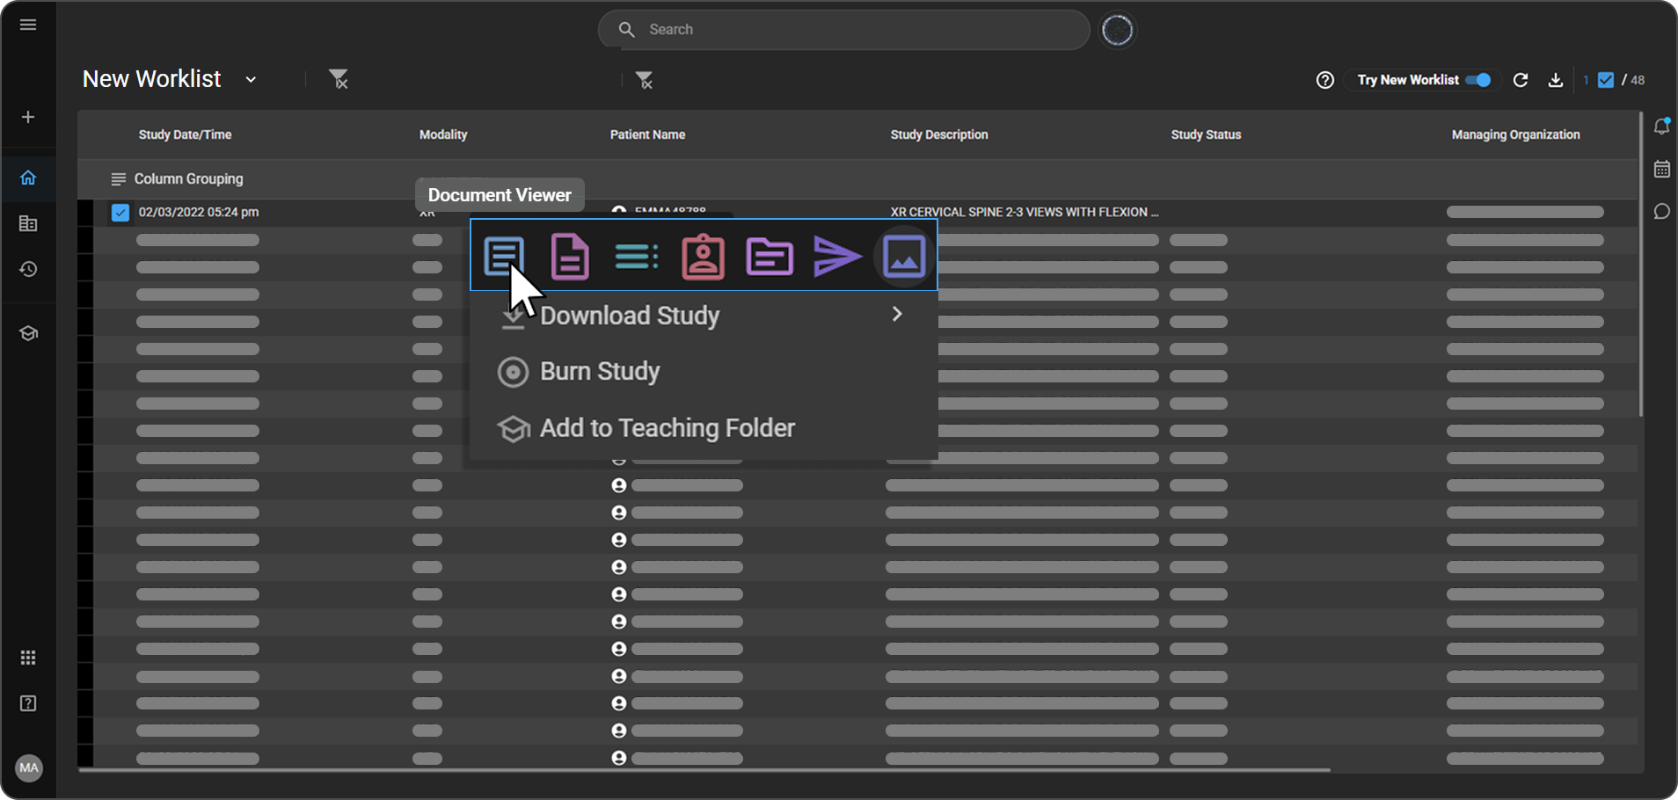The image size is (1678, 800).
Task: Toggle the Try New Worklist switch
Action: coord(1479,80)
